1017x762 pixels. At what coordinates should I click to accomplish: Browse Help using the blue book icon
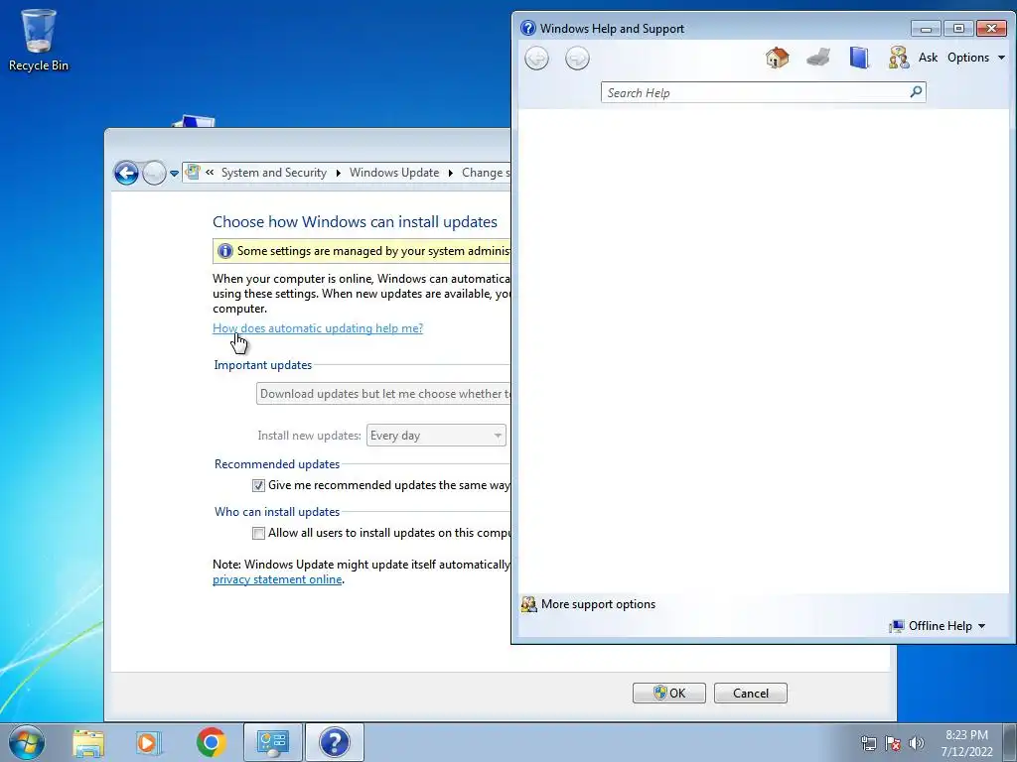point(859,58)
